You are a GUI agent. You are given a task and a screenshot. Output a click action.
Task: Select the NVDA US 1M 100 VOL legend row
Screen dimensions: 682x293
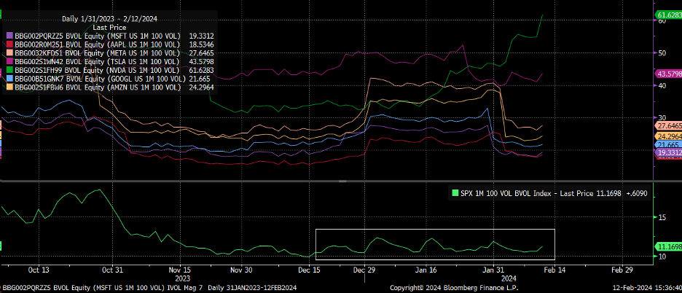click(111, 70)
